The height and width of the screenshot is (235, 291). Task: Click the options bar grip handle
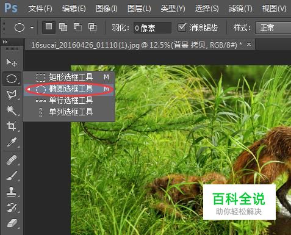click(3, 27)
